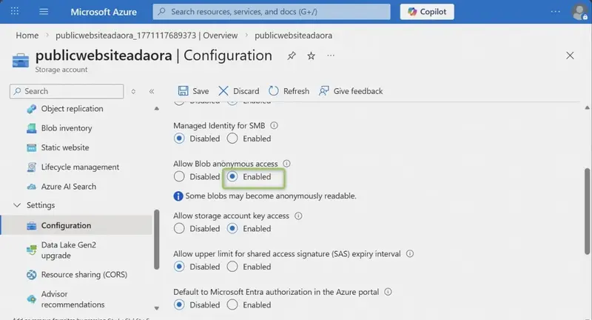Open the user account avatar

tap(579, 12)
